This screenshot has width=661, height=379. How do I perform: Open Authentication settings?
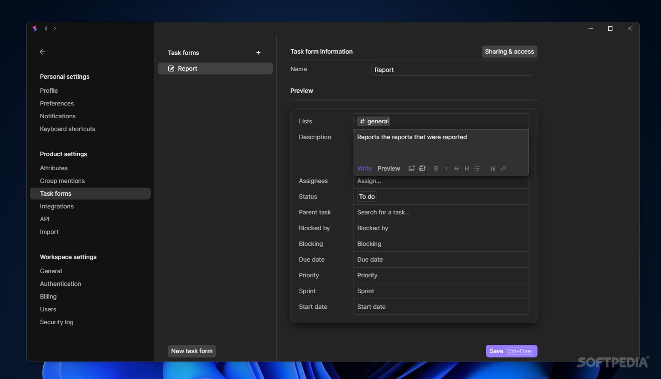60,284
